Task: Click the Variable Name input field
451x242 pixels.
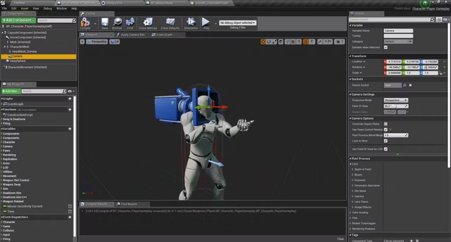Action: click(x=398, y=30)
